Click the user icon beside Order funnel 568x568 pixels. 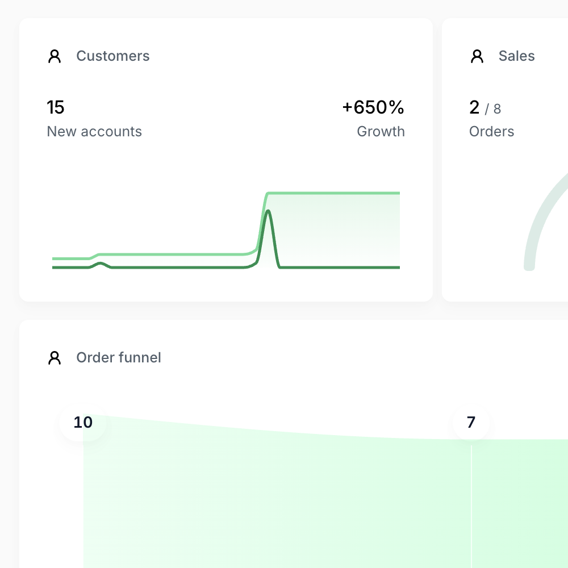pyautogui.click(x=55, y=358)
